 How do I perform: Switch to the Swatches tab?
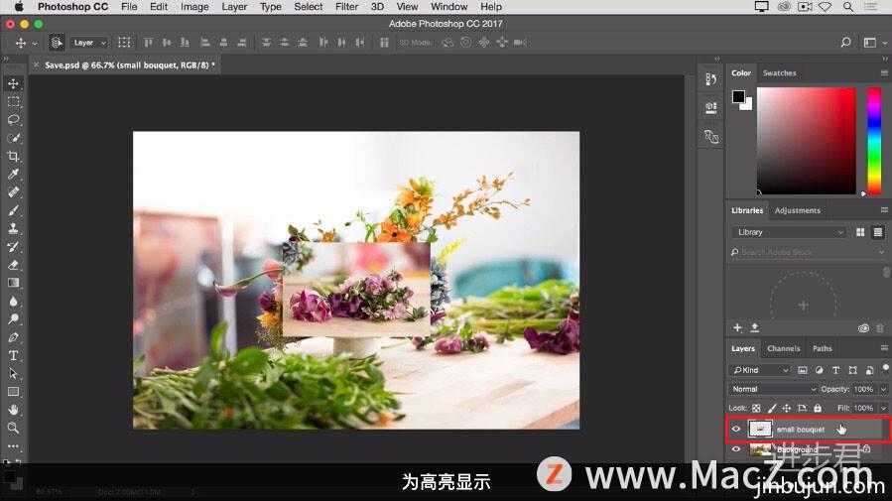point(779,72)
